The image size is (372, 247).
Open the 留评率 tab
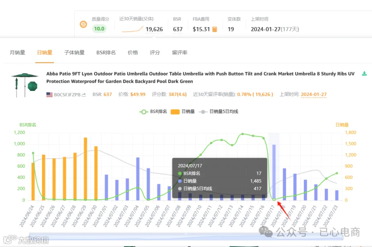click(180, 52)
